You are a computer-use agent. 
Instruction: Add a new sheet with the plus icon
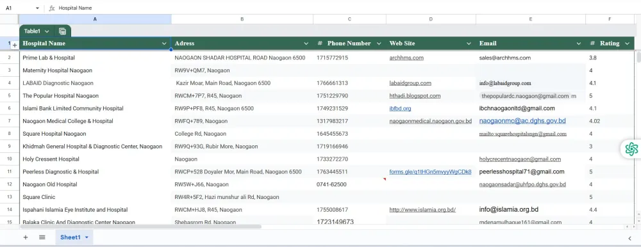point(26,237)
